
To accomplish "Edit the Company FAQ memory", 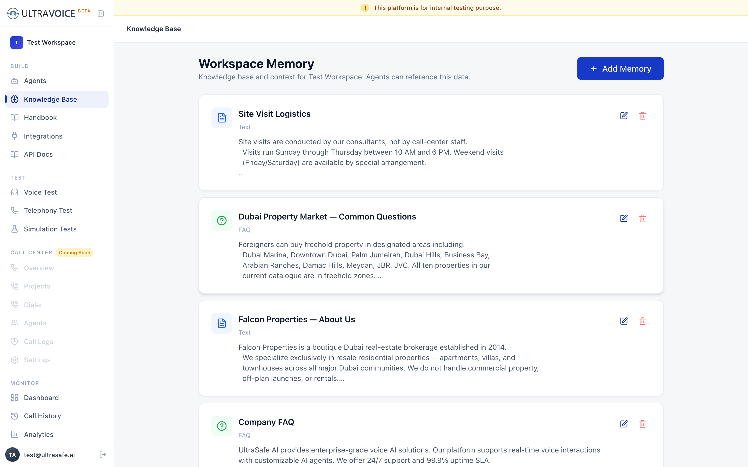I will (x=624, y=424).
